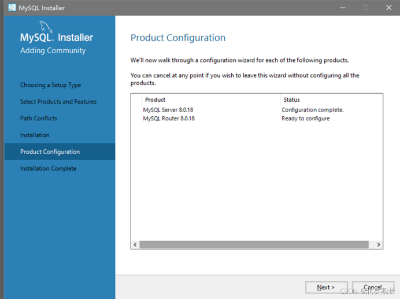The height and width of the screenshot is (299, 400).
Task: Select the MySQL Router 8.0.18 row
Action: 257,119
